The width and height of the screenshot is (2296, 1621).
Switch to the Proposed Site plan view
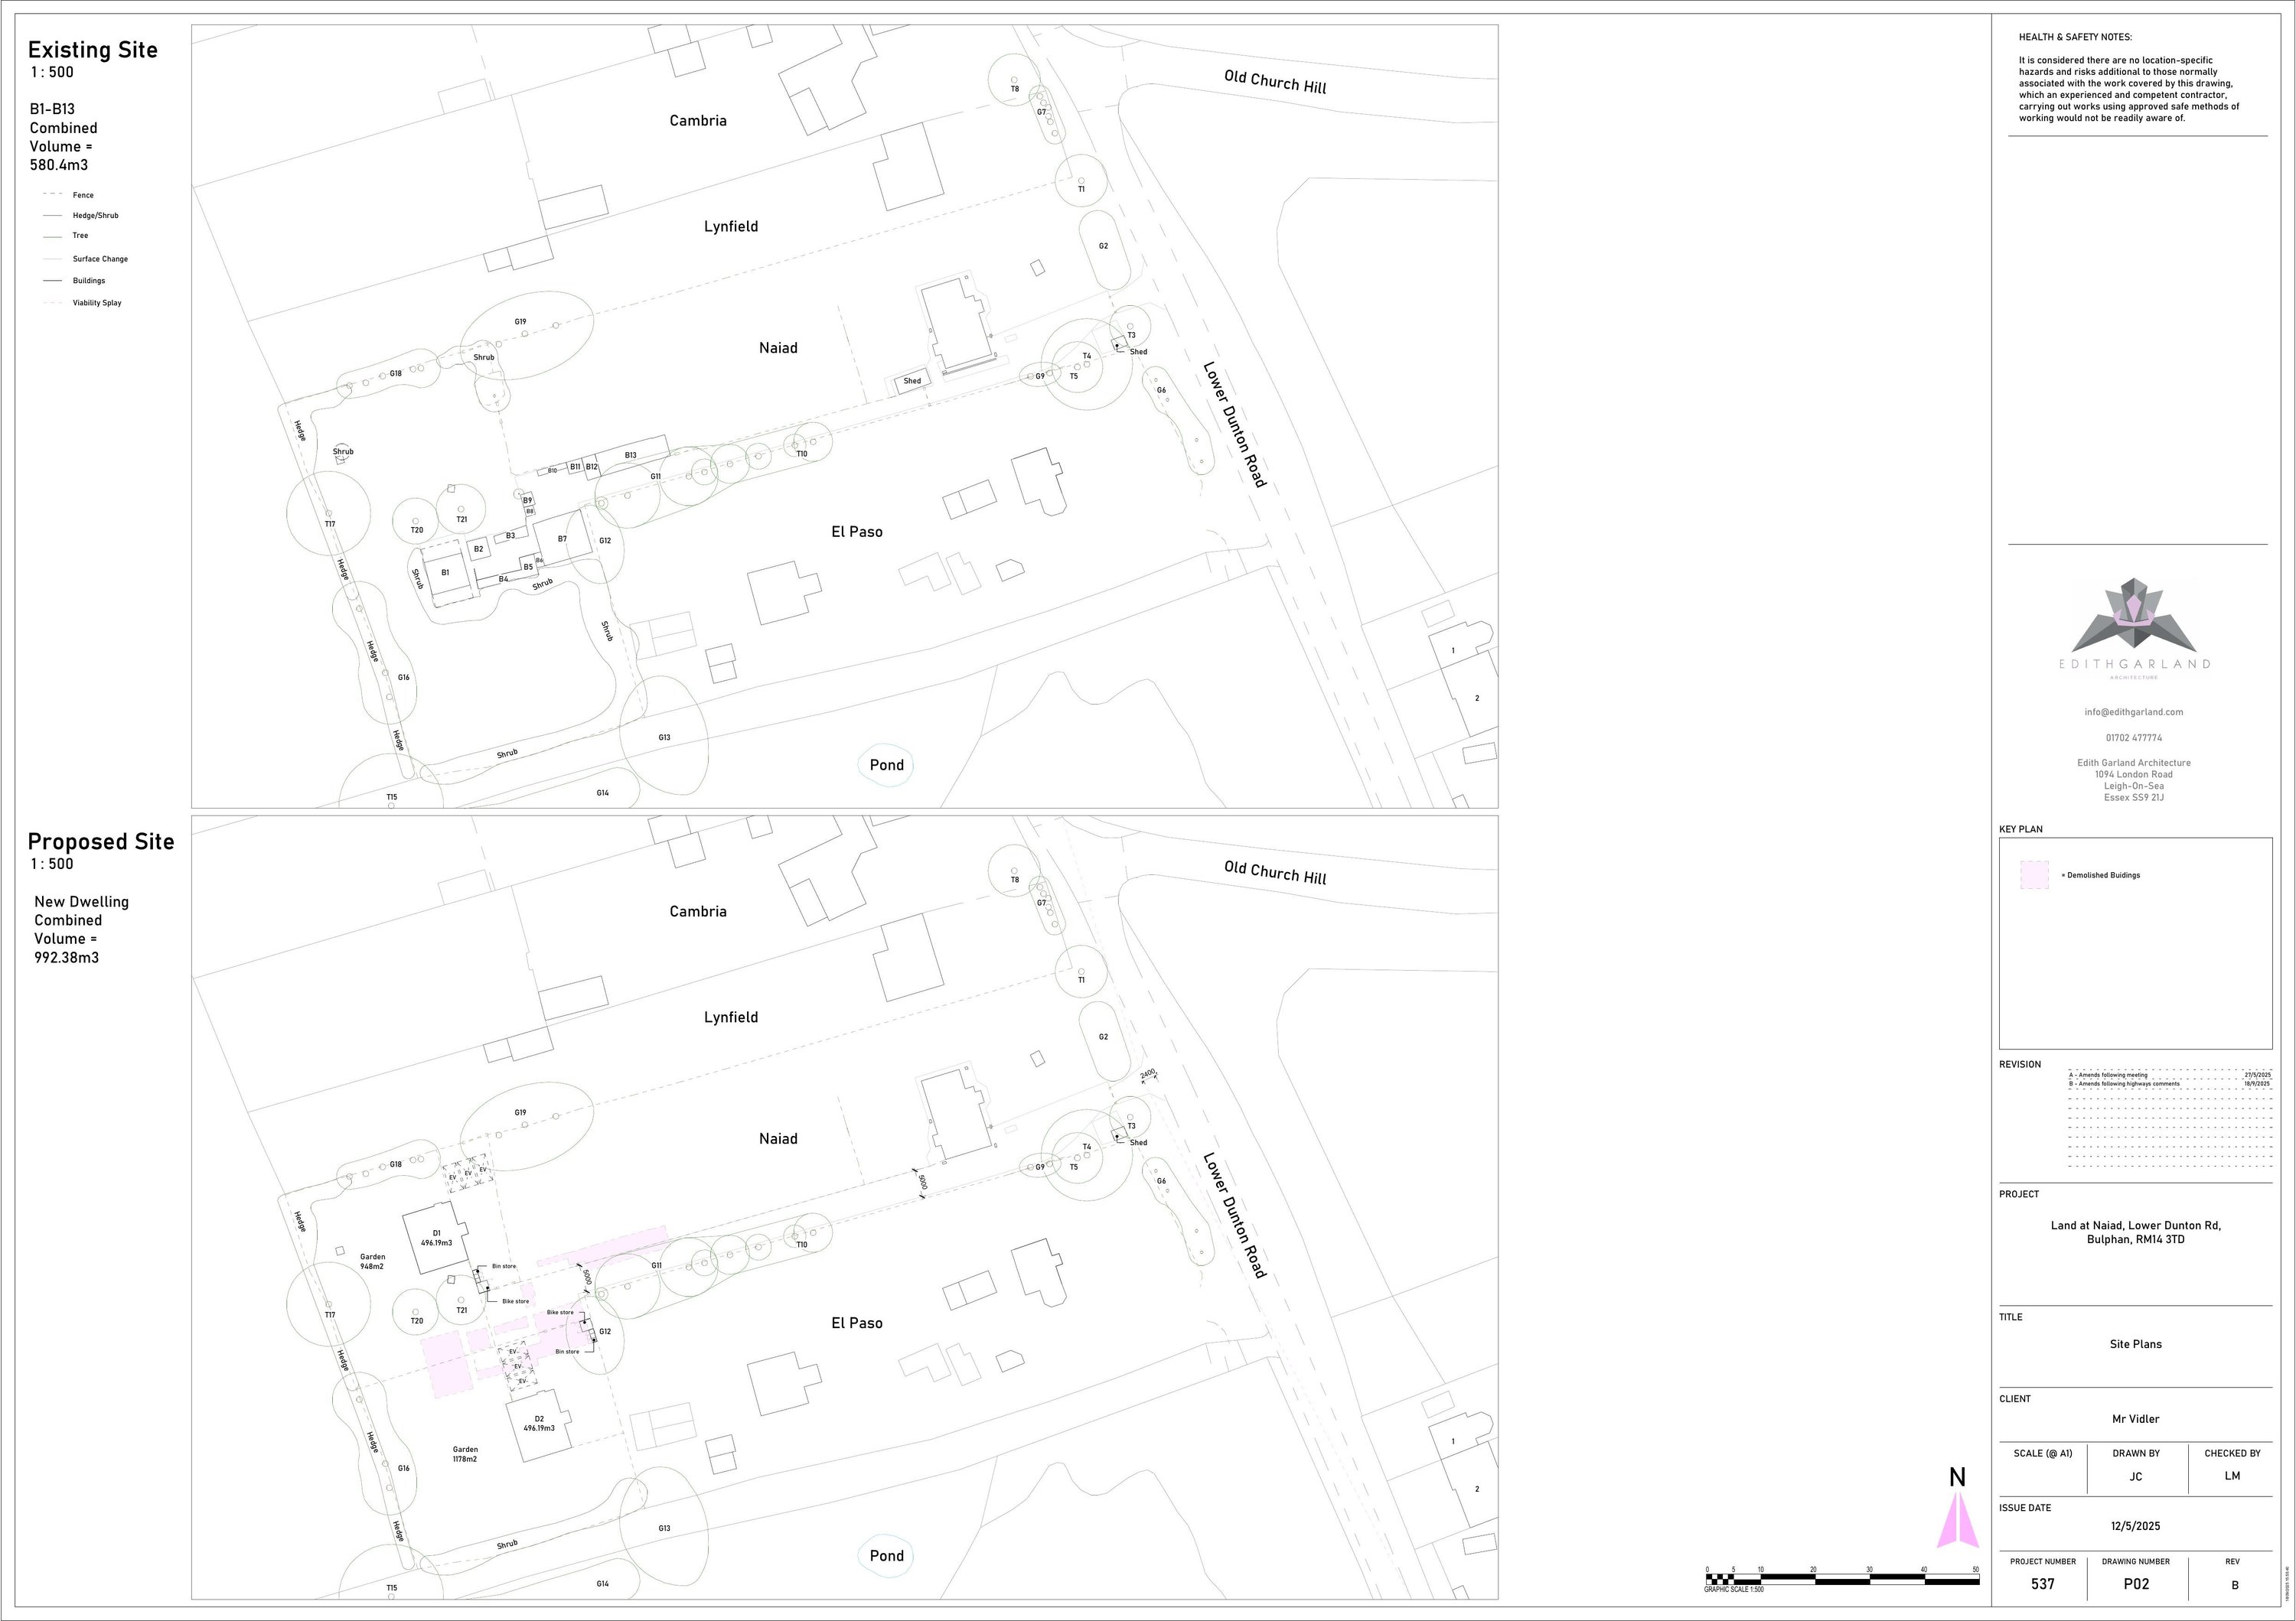click(x=101, y=841)
